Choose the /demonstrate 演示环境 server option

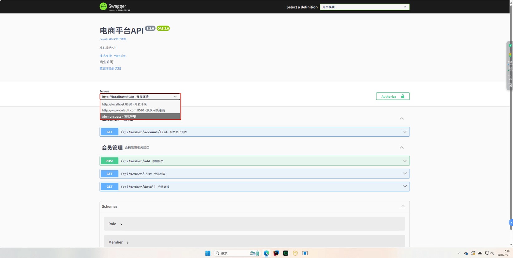pyautogui.click(x=140, y=116)
